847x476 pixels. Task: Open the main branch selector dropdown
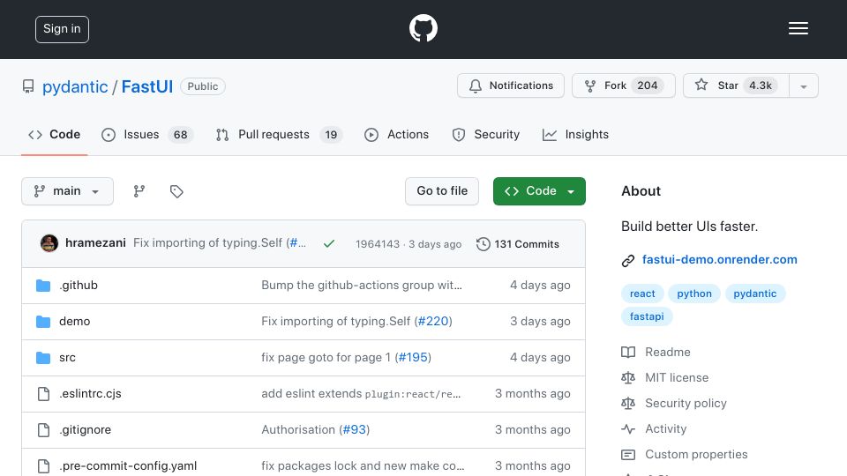click(x=68, y=191)
